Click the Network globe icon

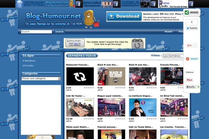tap(19, 4)
